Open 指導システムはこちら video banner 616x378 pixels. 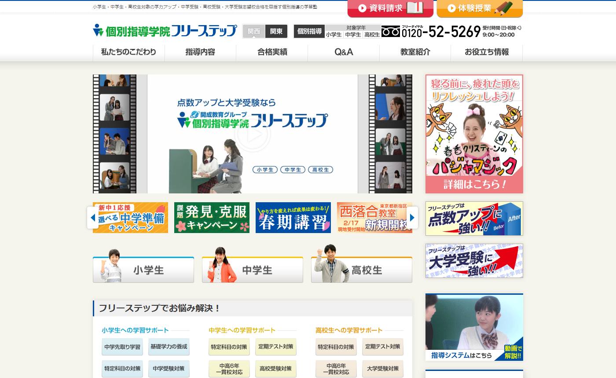[x=474, y=327]
